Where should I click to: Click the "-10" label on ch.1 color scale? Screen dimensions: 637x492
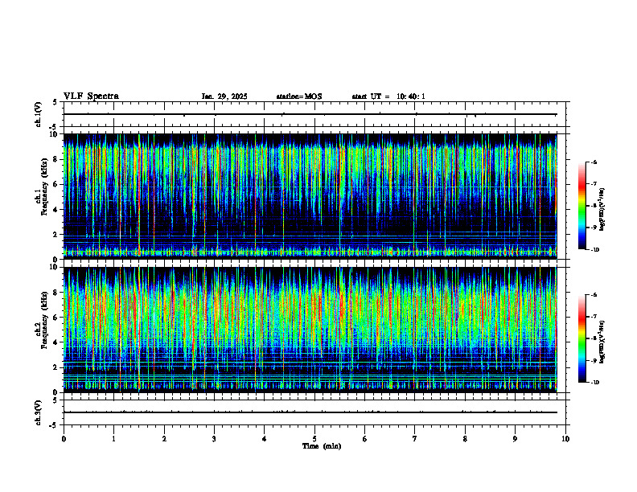coord(594,250)
